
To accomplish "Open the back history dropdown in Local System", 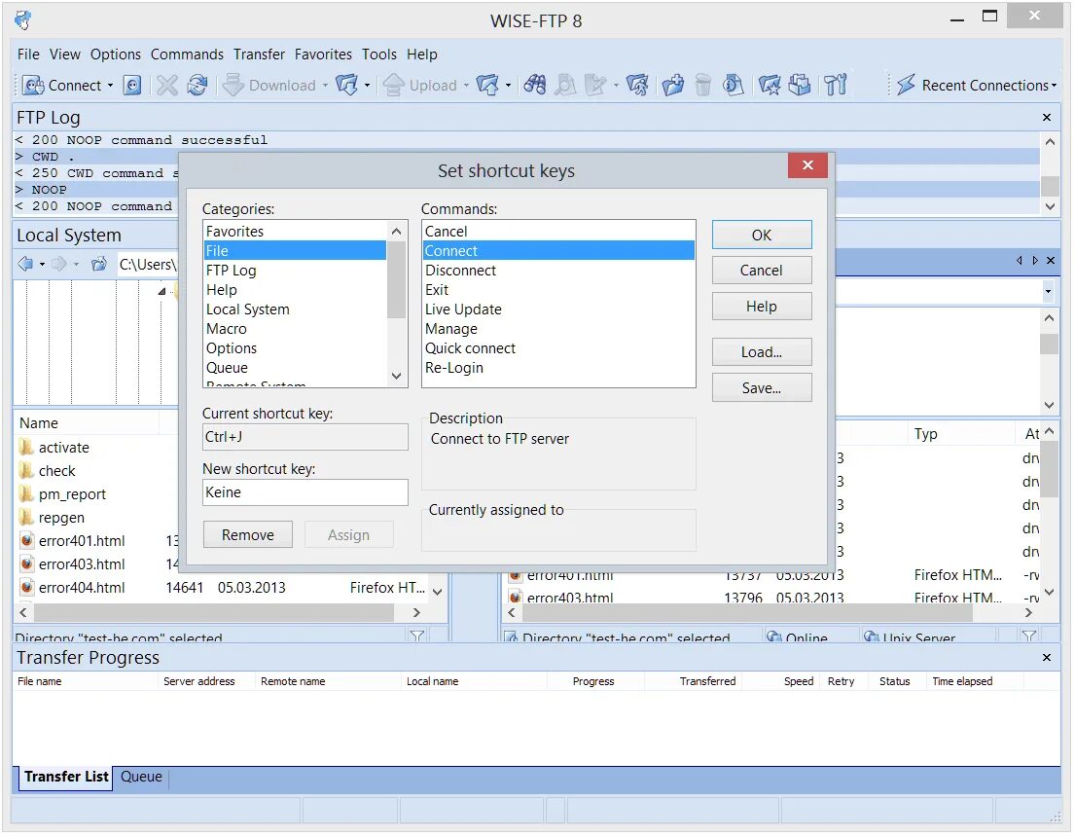I will point(43,264).
